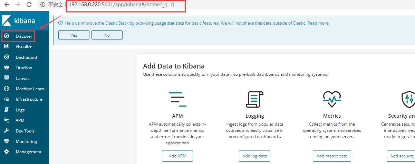Image resolution: width=415 pixels, height=164 pixels.
Task: Open Discover in the sidebar
Action: pyautogui.click(x=25, y=36)
